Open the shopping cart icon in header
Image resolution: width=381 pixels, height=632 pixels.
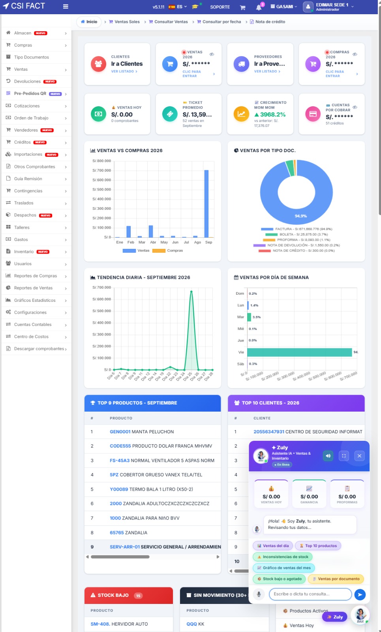[x=243, y=7]
